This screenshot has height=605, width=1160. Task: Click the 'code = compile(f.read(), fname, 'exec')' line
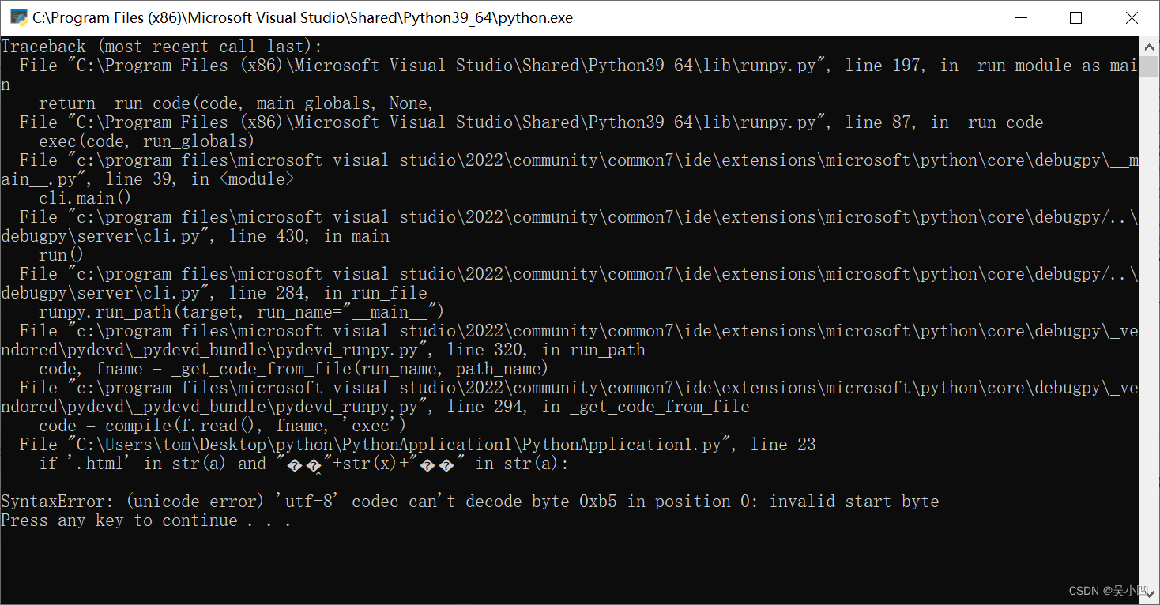tap(222, 426)
